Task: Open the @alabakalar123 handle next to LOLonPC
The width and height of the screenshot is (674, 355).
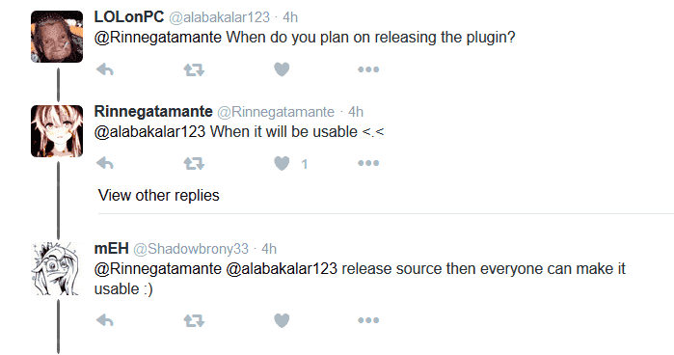Action: (x=219, y=17)
